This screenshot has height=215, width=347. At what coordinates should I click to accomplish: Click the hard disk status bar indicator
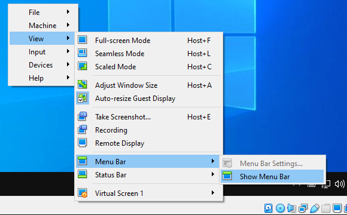click(x=269, y=208)
